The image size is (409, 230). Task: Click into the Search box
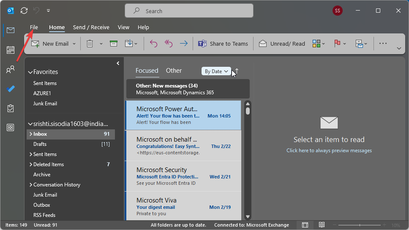point(189,11)
